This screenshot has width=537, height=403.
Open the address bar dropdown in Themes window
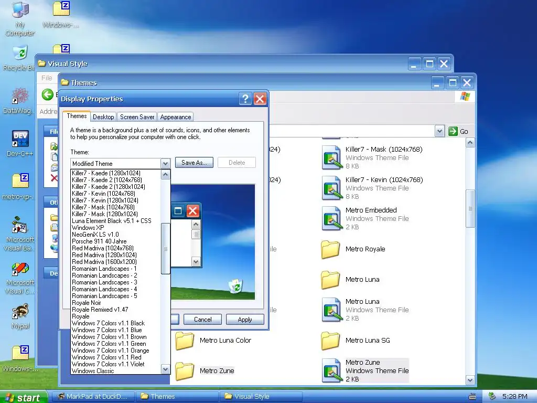click(x=440, y=131)
